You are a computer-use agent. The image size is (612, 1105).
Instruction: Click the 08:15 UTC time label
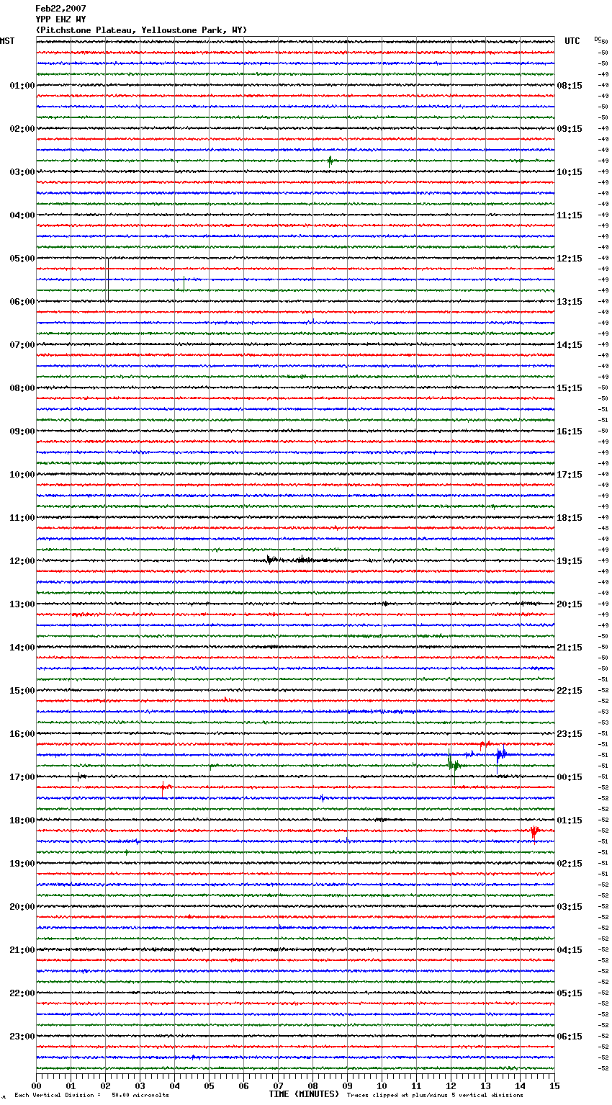[570, 86]
